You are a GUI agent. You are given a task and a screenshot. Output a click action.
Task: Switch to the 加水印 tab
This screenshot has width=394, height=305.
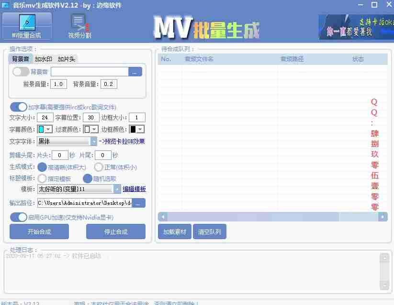[43, 59]
